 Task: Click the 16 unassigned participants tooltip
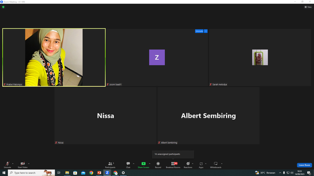click(173, 154)
